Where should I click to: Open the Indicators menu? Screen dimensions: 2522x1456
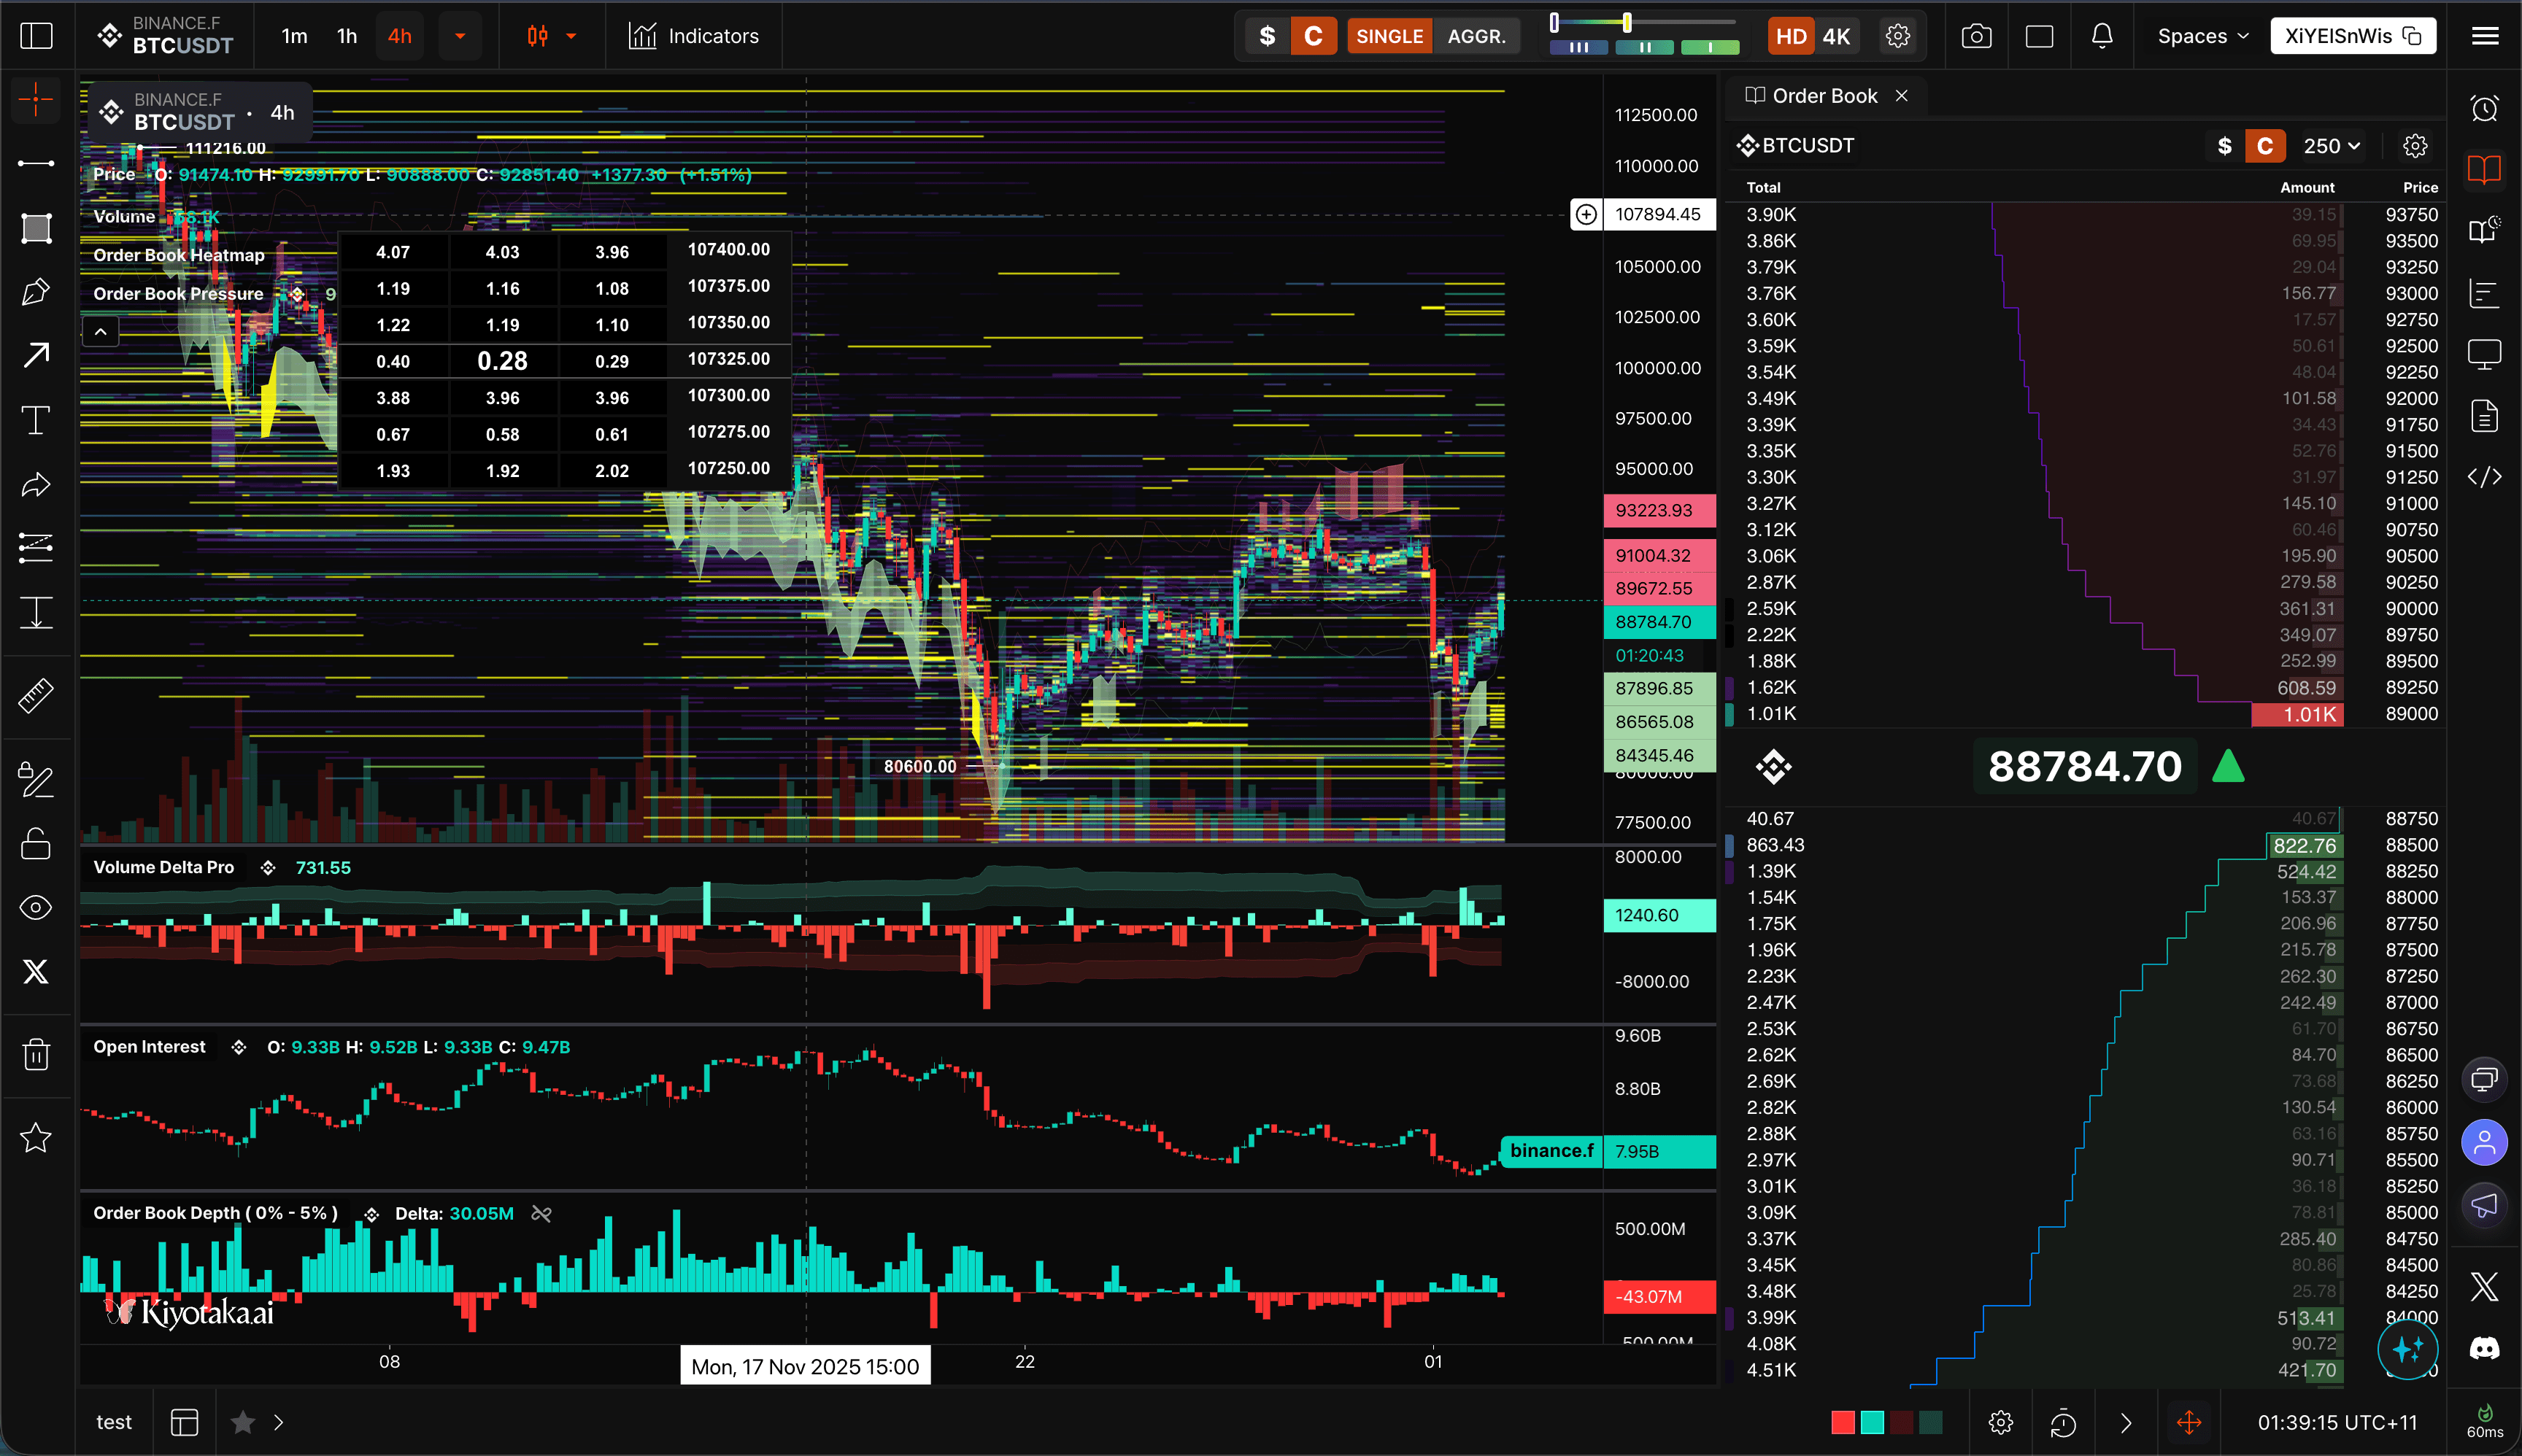click(693, 36)
